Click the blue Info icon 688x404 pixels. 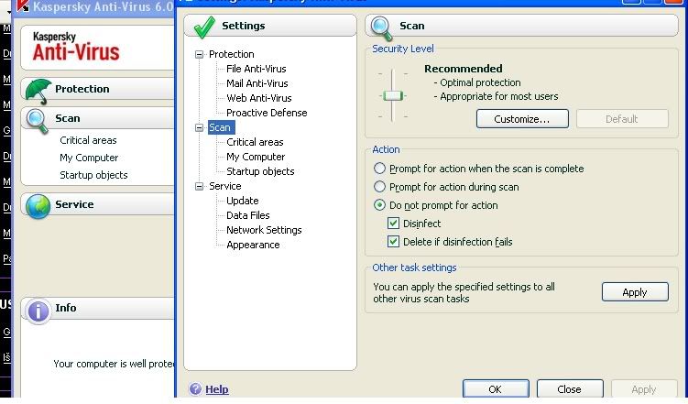tap(38, 311)
